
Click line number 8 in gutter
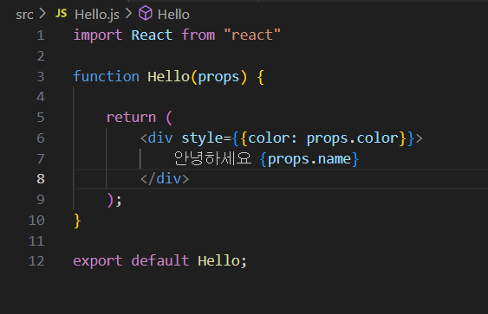click(x=41, y=179)
